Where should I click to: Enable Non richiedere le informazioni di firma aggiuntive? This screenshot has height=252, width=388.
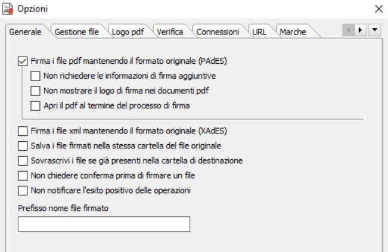(35, 76)
